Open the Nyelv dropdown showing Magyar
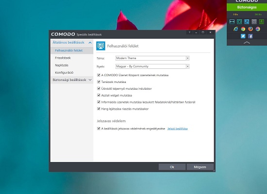Viewport: 267px width, 194px height. pyautogui.click(x=152, y=66)
